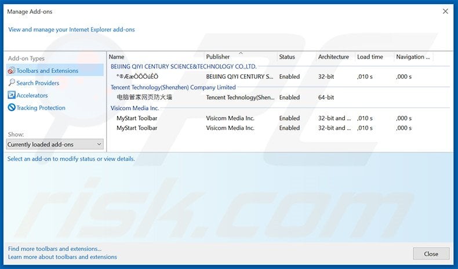Screen dimensions: 458x269
Task: Collapse the BEIJING QIYI CENTURY publisher group
Action: click(x=183, y=67)
